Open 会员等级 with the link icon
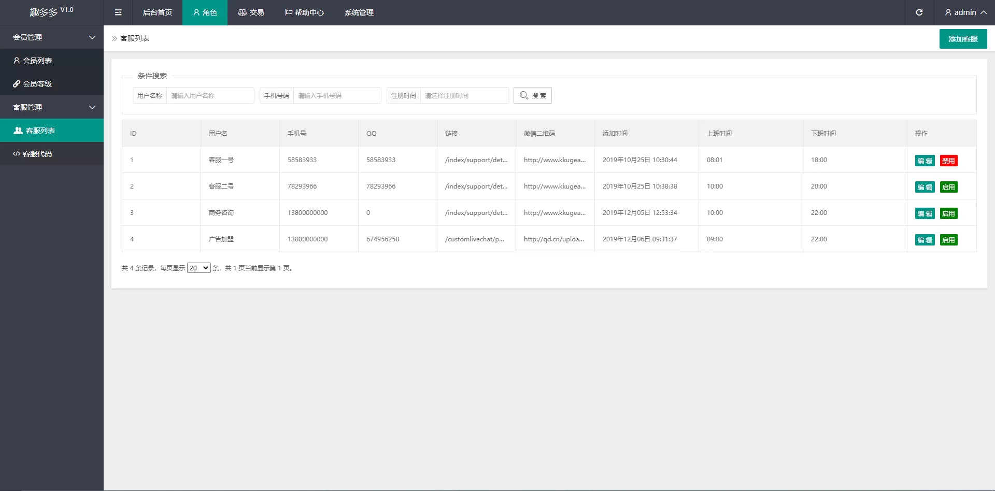The height and width of the screenshot is (491, 995). (33, 84)
